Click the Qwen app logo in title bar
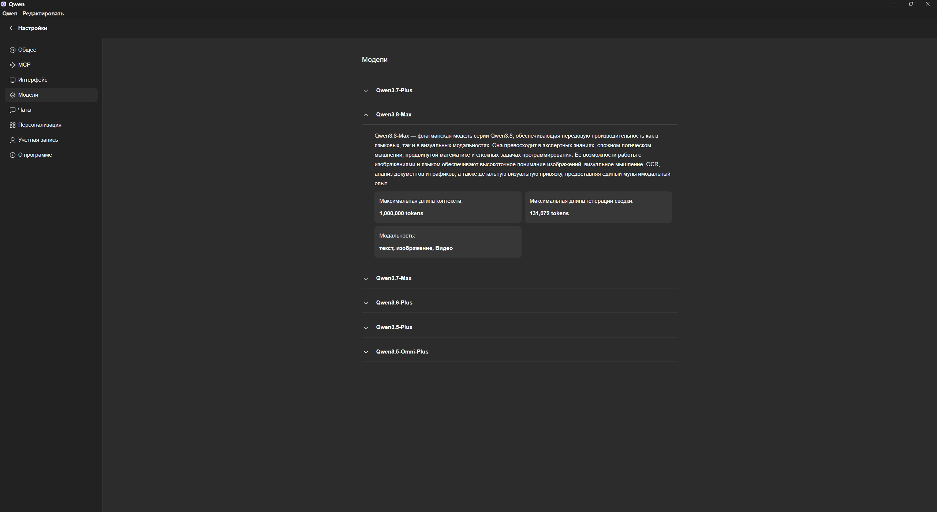937x512 pixels. [x=4, y=4]
